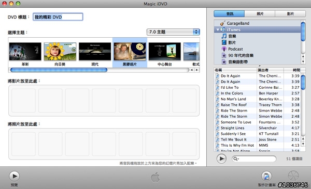
Task: Click artist cell MIMS
Action: (263, 145)
